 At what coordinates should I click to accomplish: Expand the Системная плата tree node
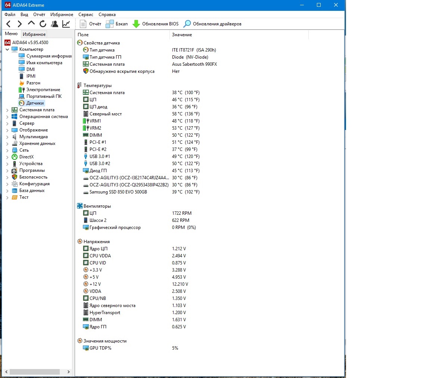coord(7,110)
